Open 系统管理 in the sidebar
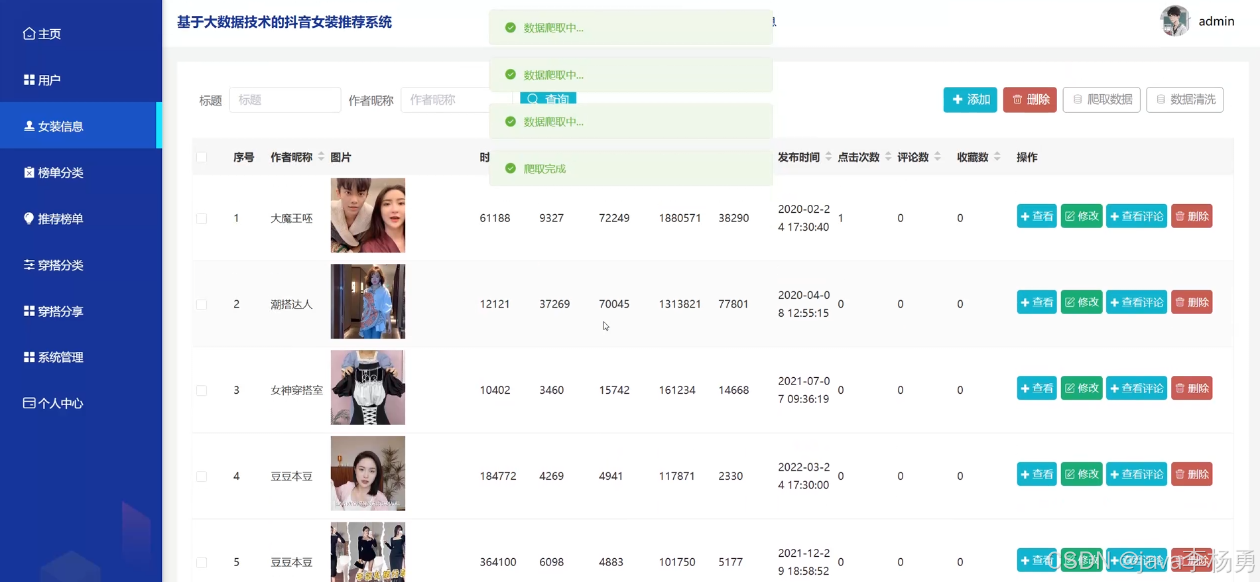 click(81, 357)
